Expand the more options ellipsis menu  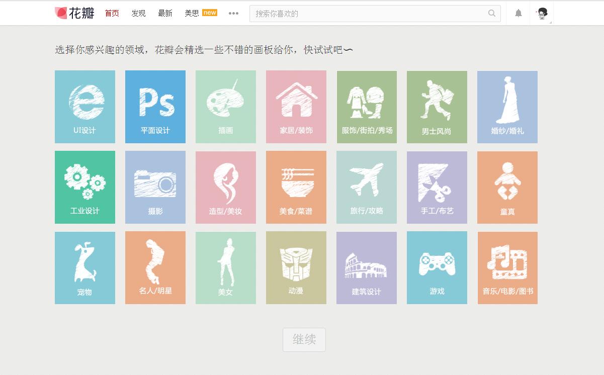click(x=233, y=14)
